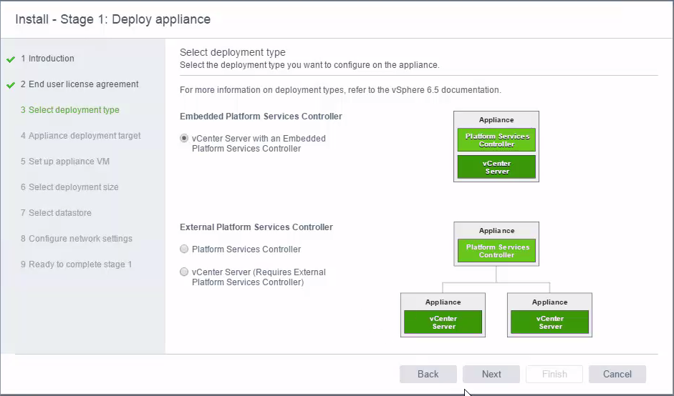The image size is (674, 396).
Task: Choose vCenter Server requiring External PSC radio
Action: point(184,272)
